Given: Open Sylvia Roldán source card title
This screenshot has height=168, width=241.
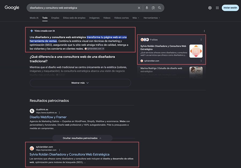Looking at the screenshot, I should 163,48.
